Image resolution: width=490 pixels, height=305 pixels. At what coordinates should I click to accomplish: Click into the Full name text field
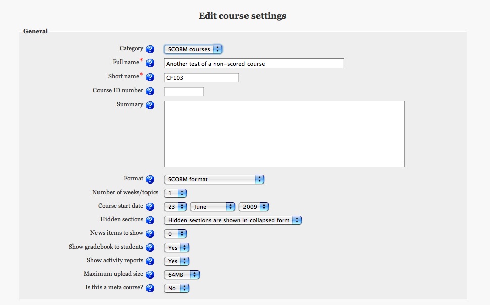pyautogui.click(x=254, y=64)
